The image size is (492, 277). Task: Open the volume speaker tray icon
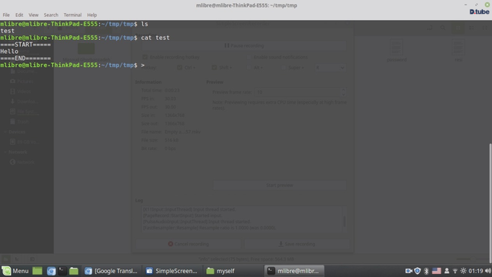pyautogui.click(x=487, y=271)
